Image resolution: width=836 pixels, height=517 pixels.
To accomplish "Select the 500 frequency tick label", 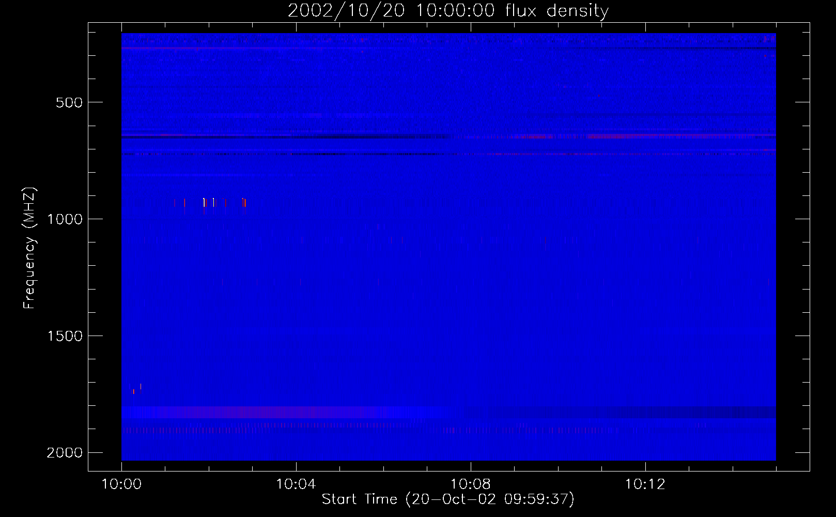I will [69, 102].
